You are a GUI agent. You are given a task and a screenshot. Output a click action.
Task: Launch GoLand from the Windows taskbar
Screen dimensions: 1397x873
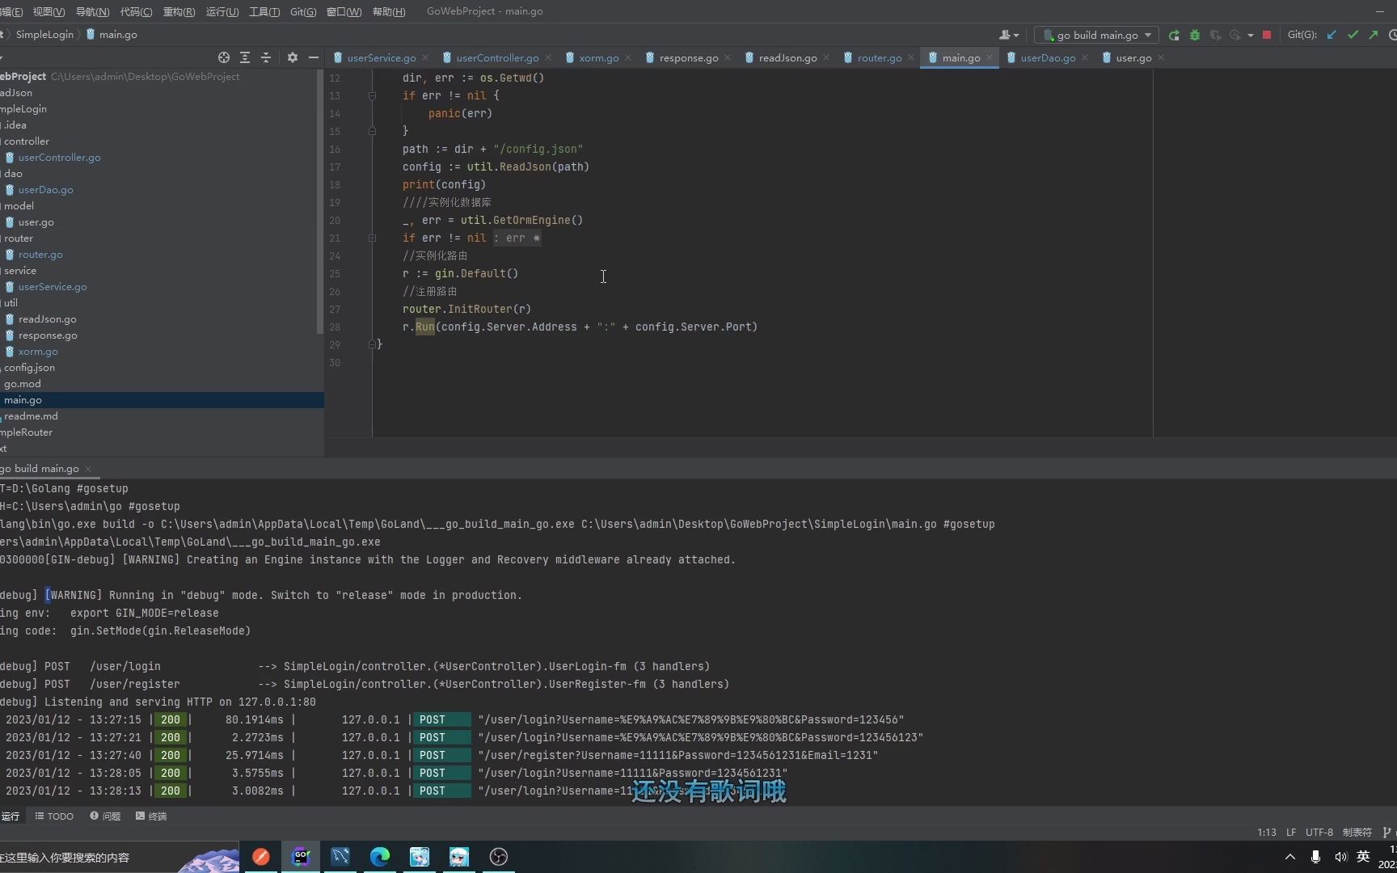[300, 857]
